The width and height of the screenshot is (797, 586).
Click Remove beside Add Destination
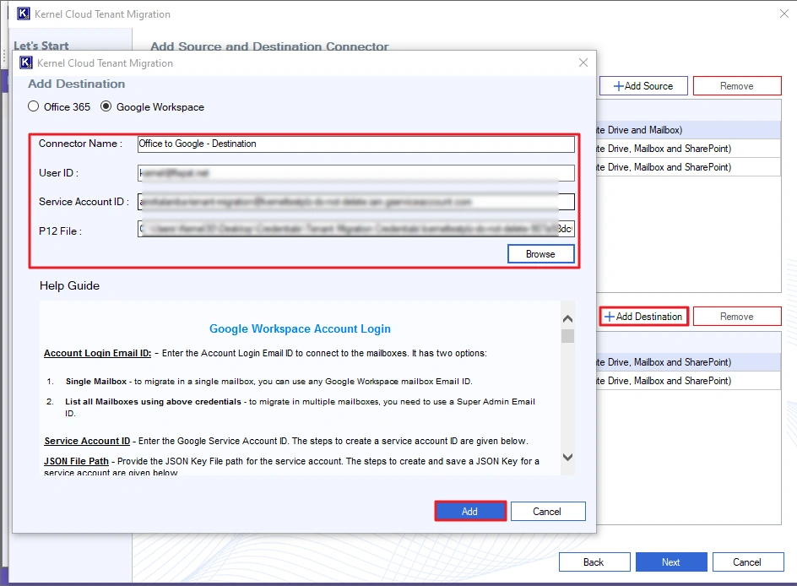click(x=737, y=316)
